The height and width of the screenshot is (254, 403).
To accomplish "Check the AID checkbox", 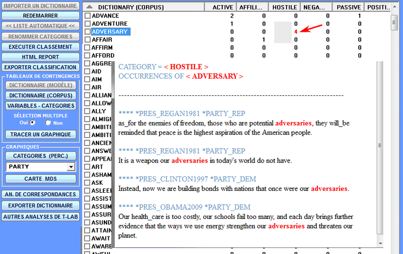I will [x=88, y=71].
